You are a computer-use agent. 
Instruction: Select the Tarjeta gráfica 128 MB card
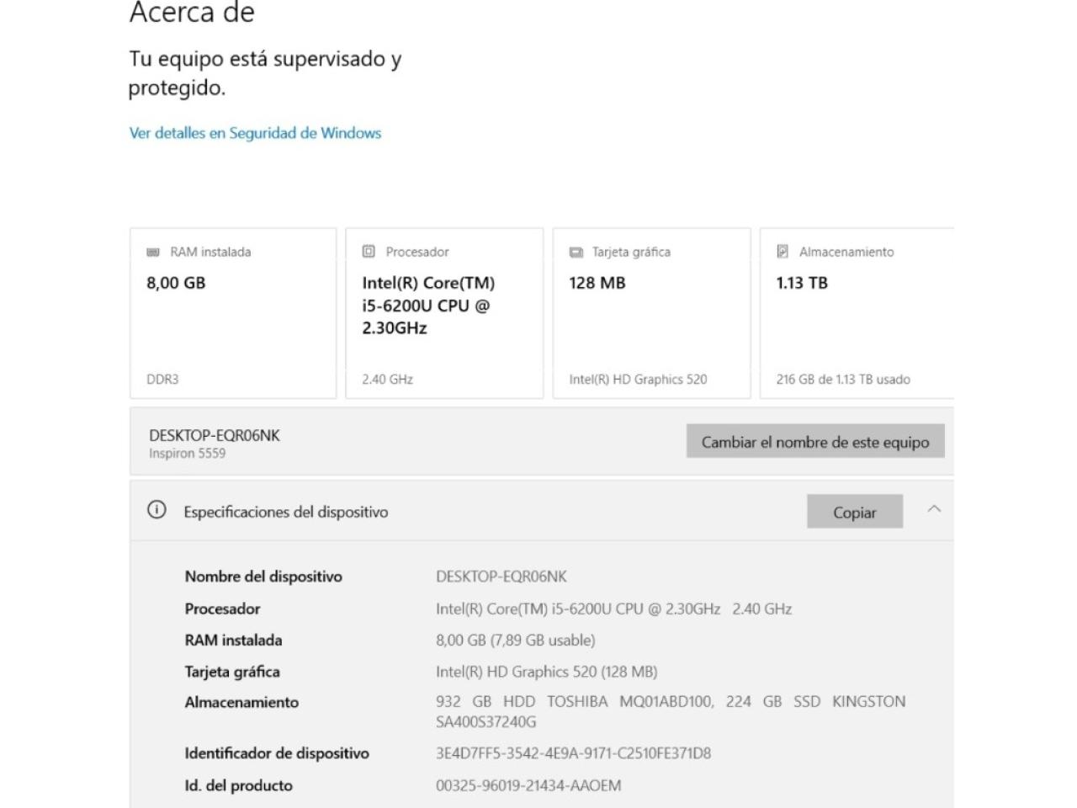click(651, 313)
